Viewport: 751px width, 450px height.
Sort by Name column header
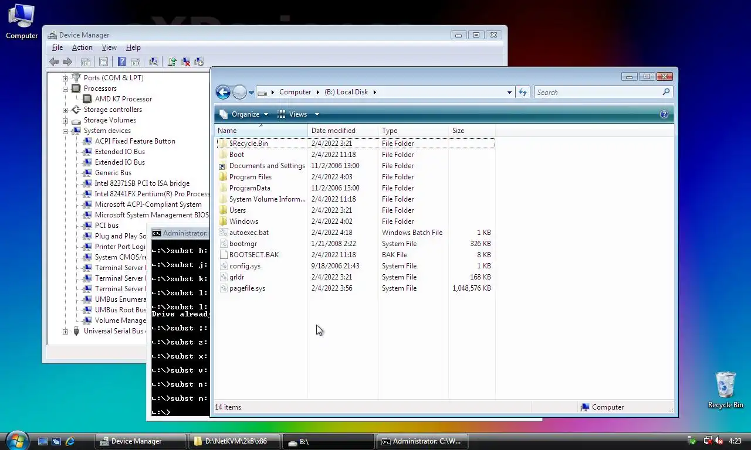261,131
